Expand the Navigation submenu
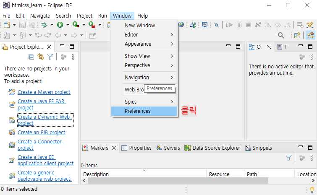The height and width of the screenshot is (195, 317). tap(144, 78)
